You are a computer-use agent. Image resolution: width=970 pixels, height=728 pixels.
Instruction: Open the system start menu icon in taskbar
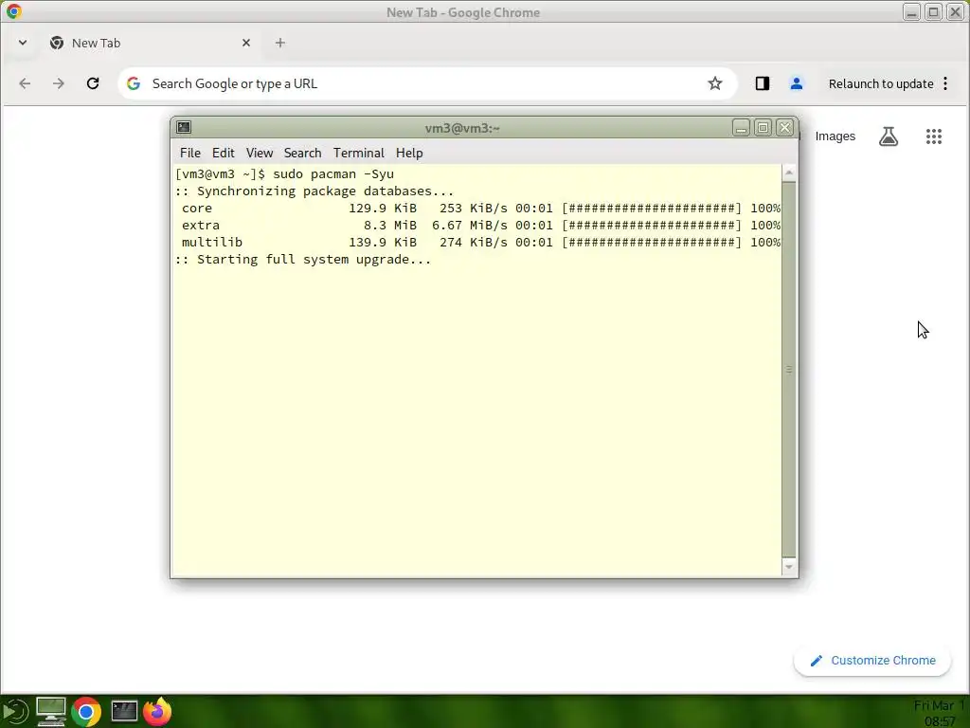pos(15,712)
